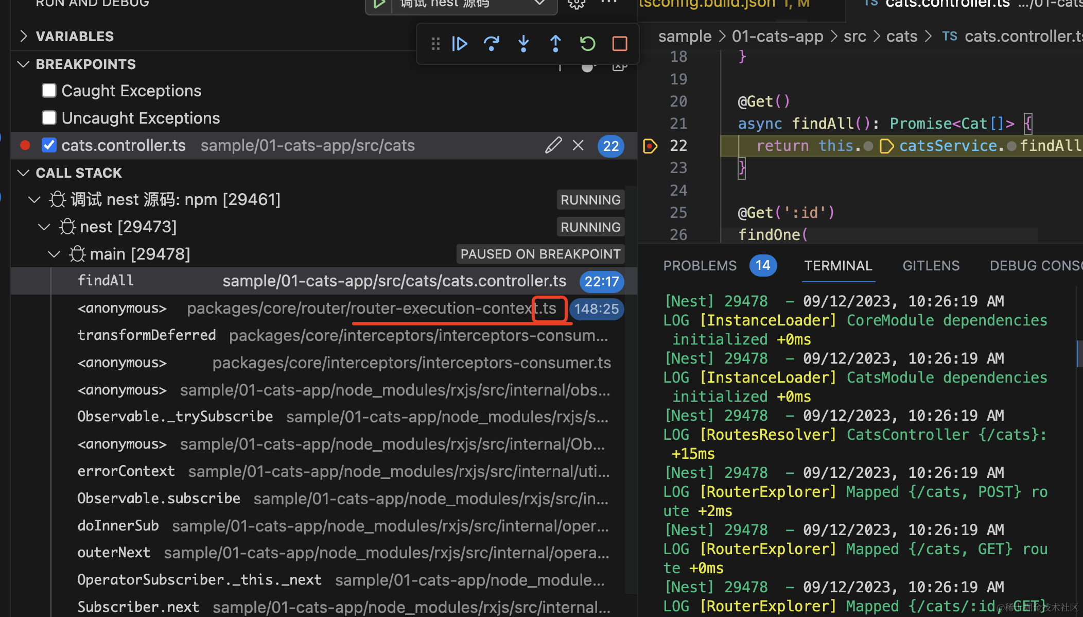This screenshot has width=1083, height=617.
Task: Switch to the PROBLEMS tab
Action: point(700,266)
